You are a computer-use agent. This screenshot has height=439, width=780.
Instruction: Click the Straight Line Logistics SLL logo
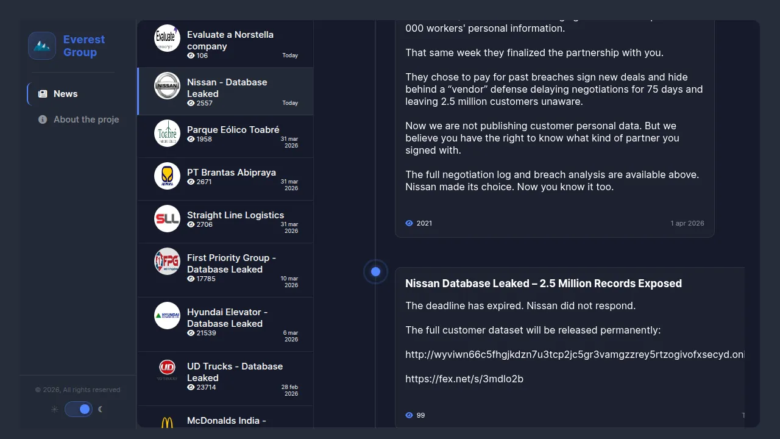pos(167,219)
